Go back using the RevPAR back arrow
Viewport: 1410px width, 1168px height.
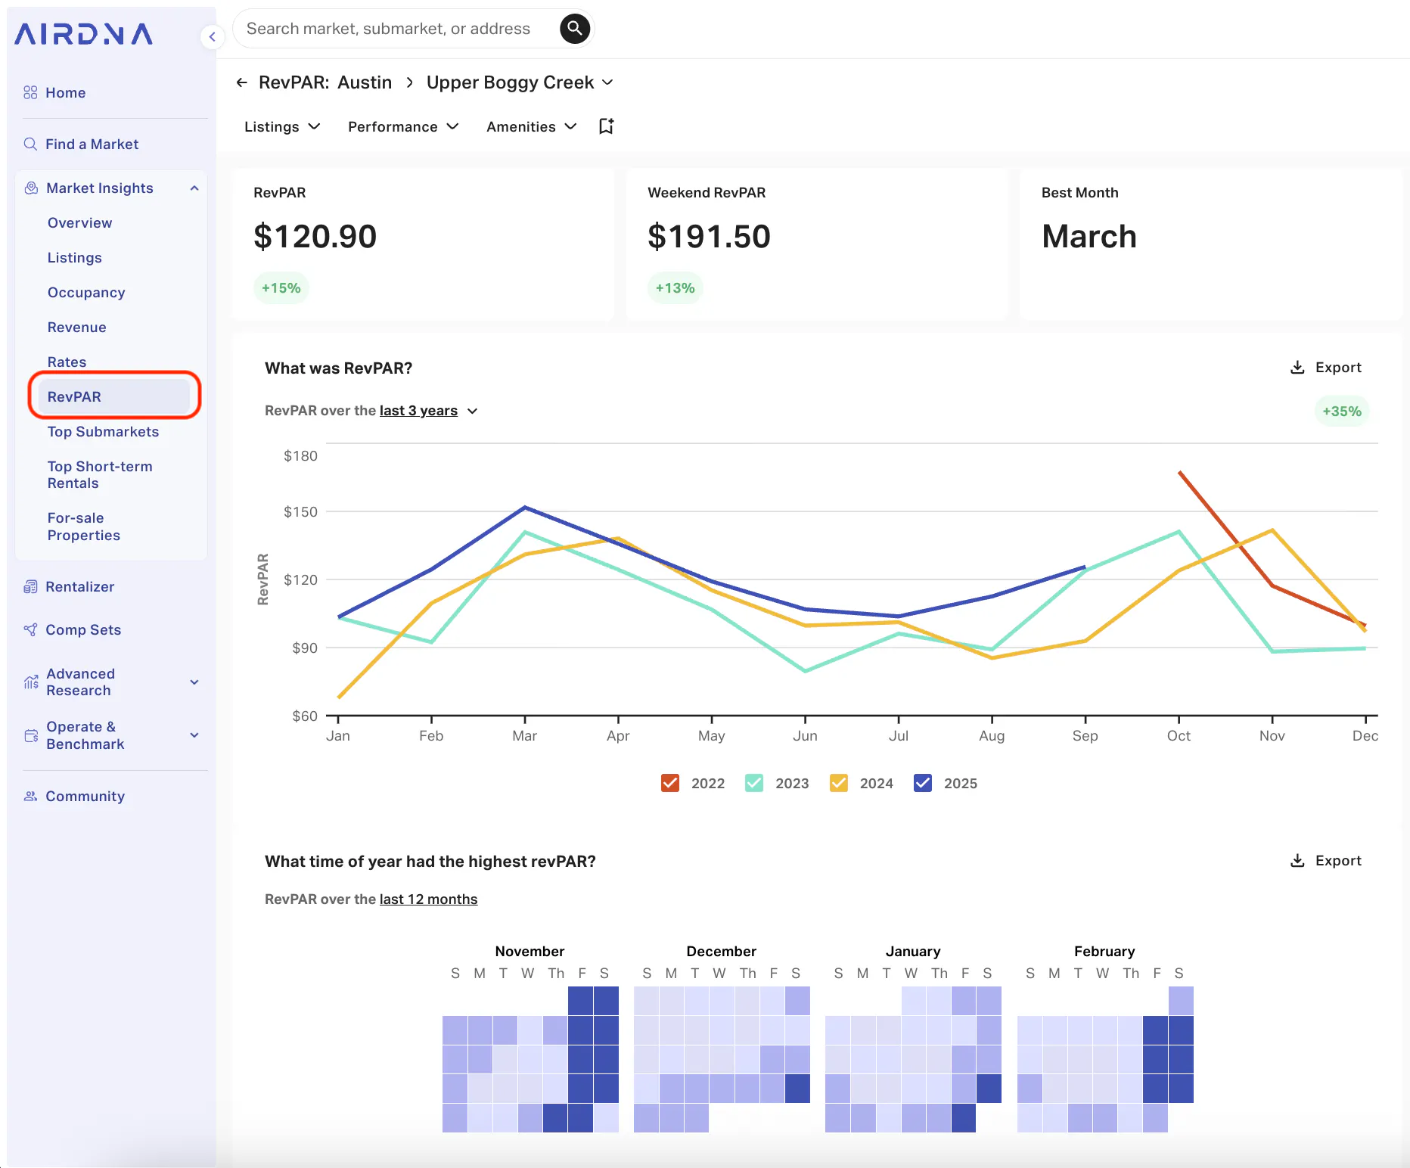point(241,82)
